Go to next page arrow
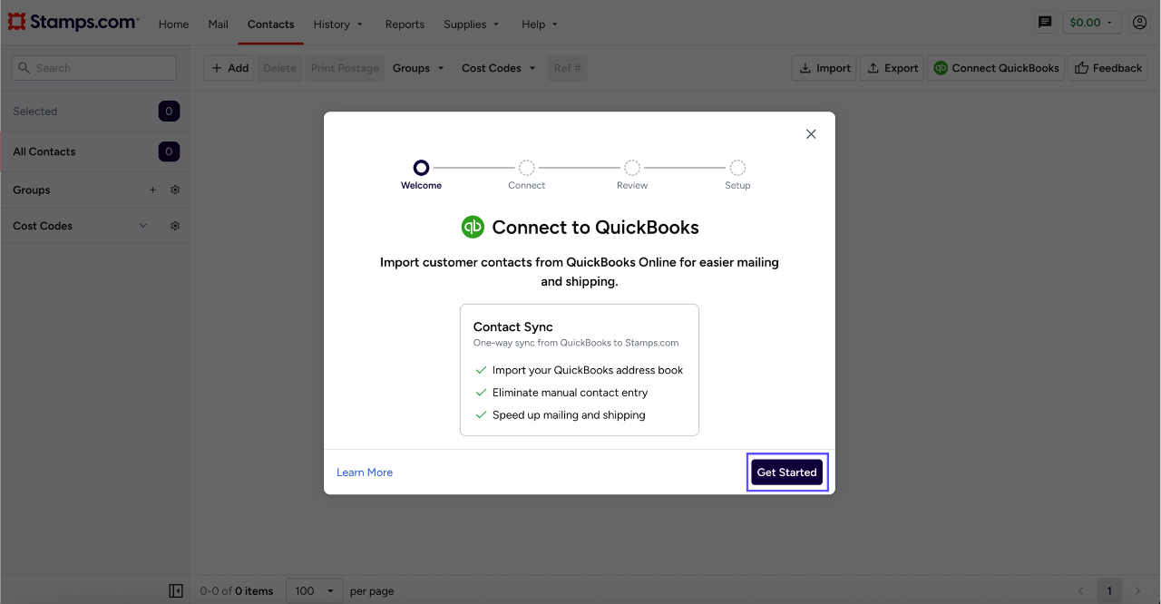The image size is (1161, 604). 1138,590
